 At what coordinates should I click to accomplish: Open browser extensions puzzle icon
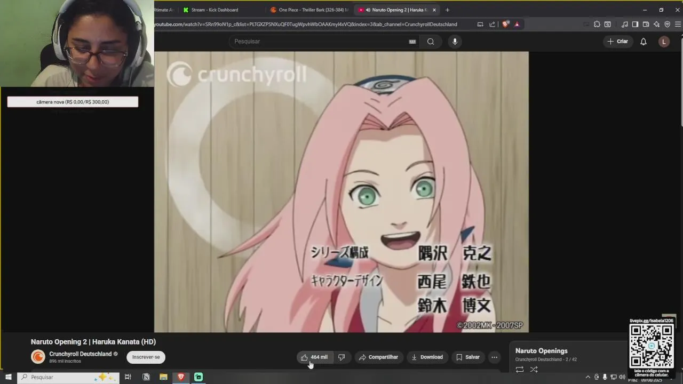point(597,24)
